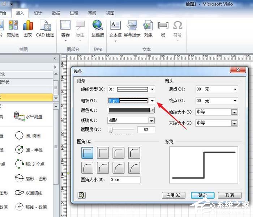Open the arrow begin (起点) dropdown
This screenshot has width=253, height=217.
coord(235,89)
